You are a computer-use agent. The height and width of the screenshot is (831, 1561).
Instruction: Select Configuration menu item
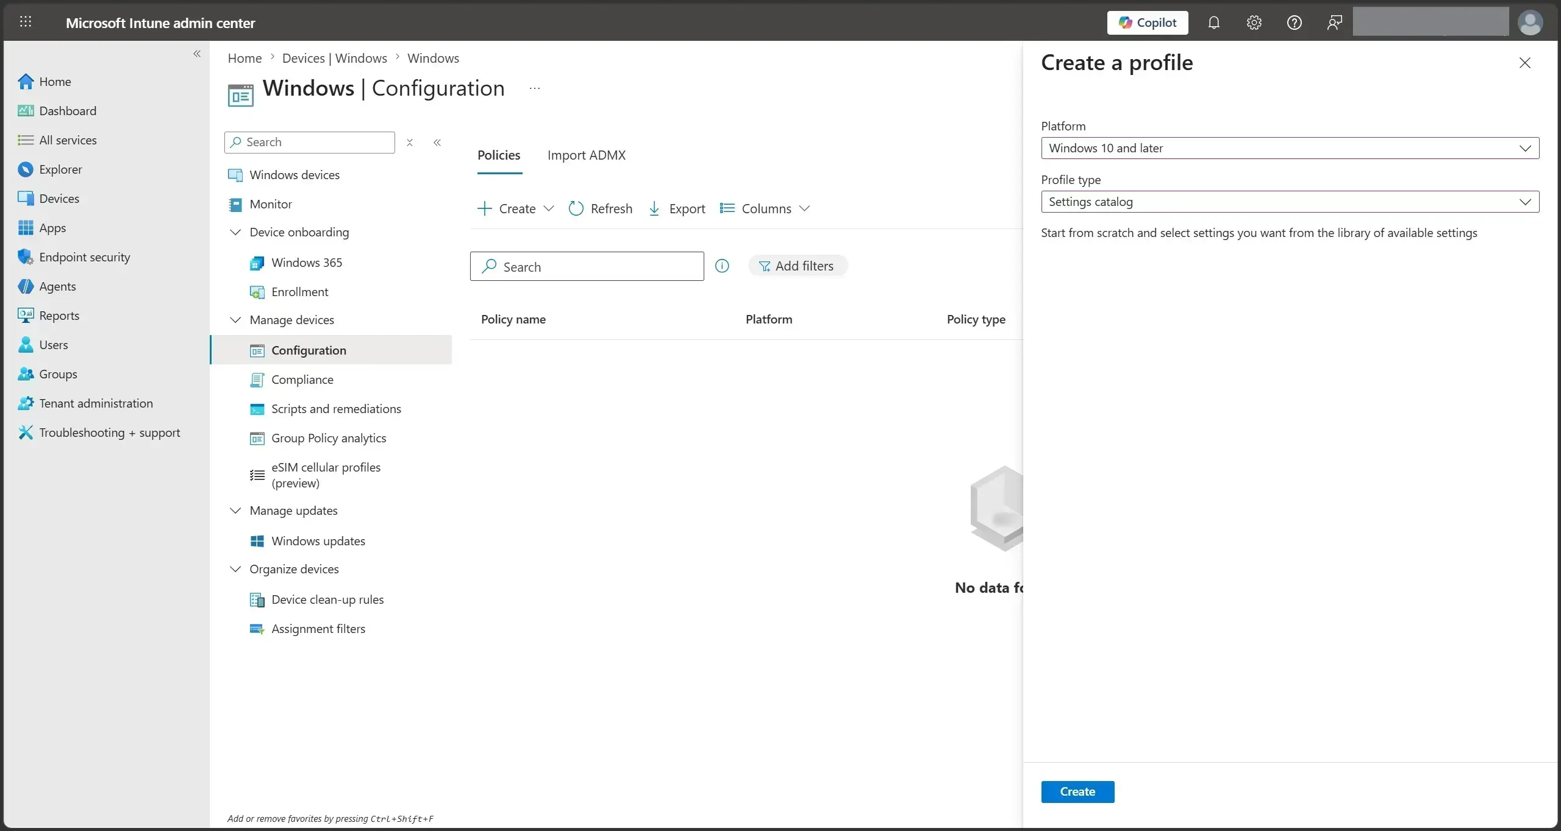point(331,350)
